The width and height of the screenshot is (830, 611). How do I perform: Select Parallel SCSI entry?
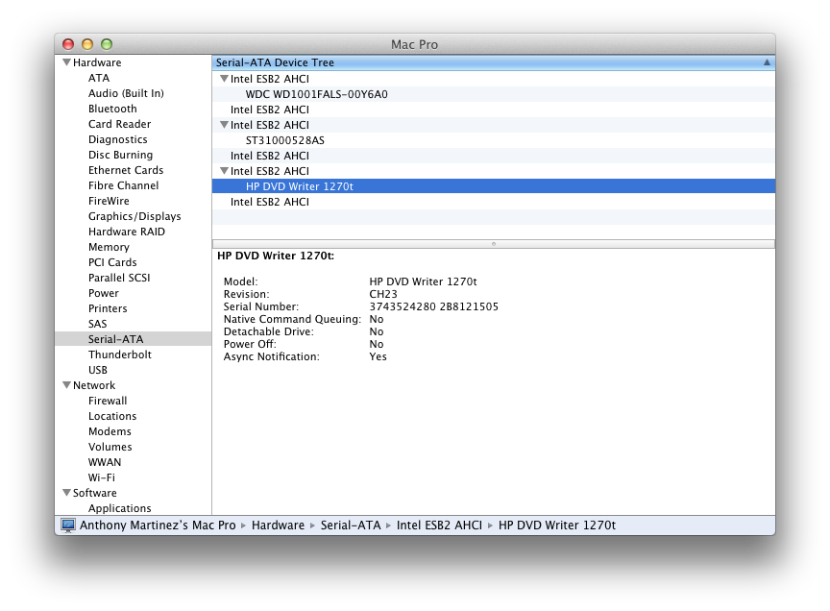click(x=119, y=278)
